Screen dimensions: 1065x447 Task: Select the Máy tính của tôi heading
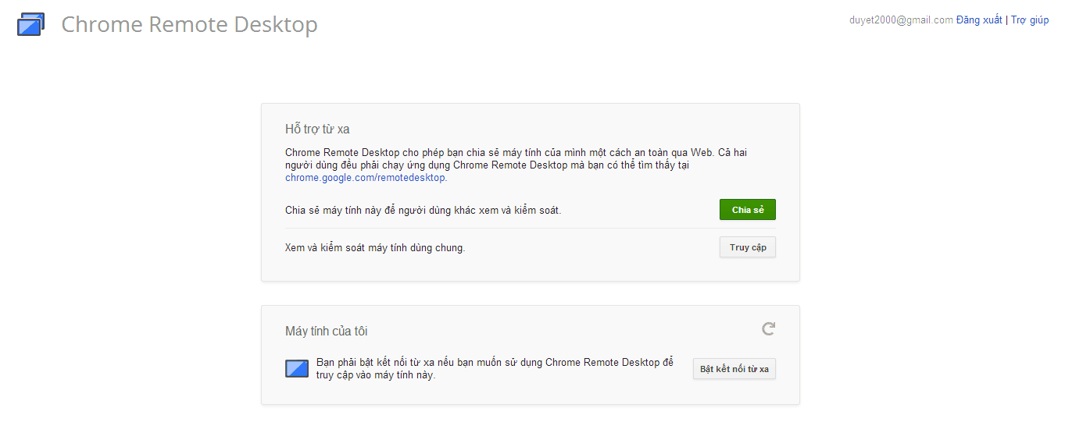pos(326,332)
